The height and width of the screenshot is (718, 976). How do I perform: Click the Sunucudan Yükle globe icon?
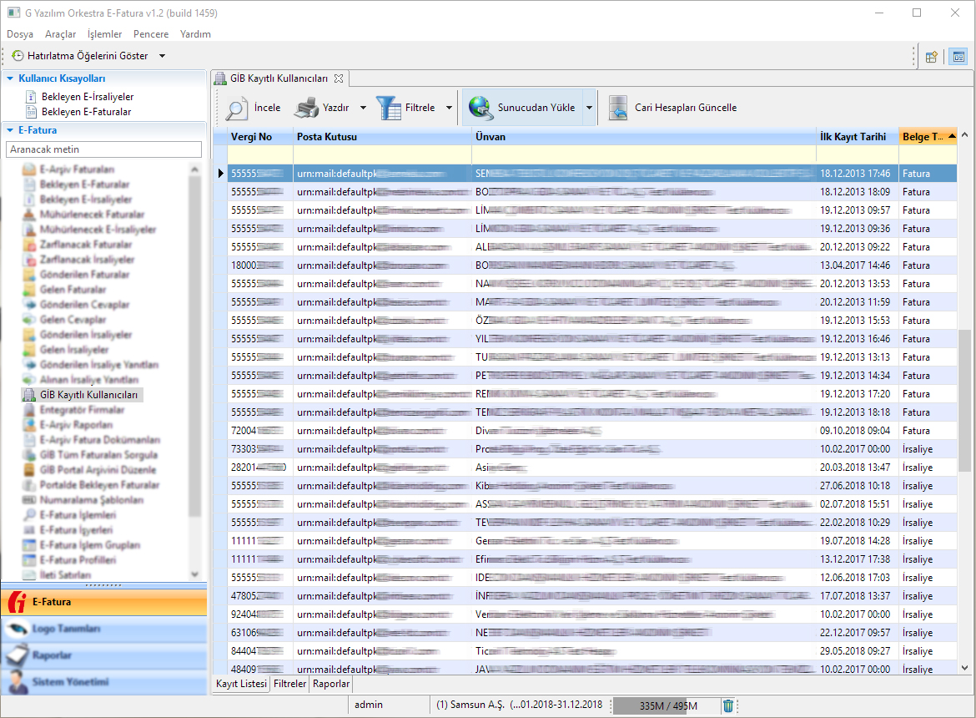coord(480,108)
